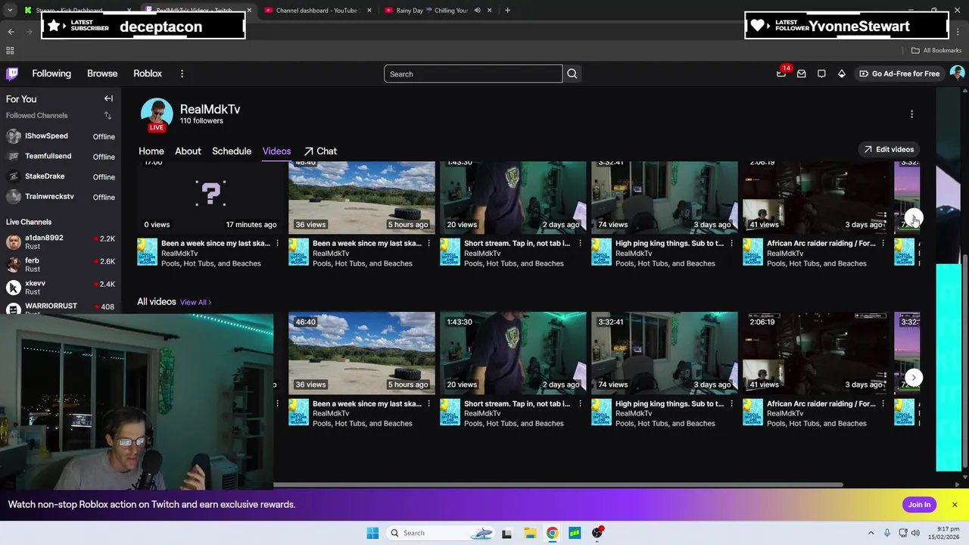Open File Explorer from taskbar
This screenshot has height=545, width=969.
coord(530,533)
